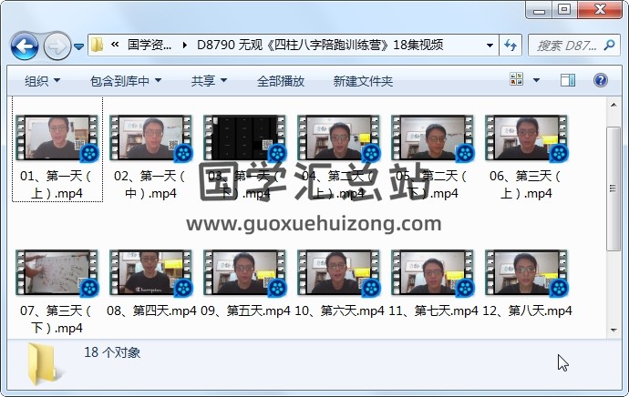This screenshot has height=397, width=629.
Task: Click file name 02、第一天（中）.mp4
Action: click(150, 184)
